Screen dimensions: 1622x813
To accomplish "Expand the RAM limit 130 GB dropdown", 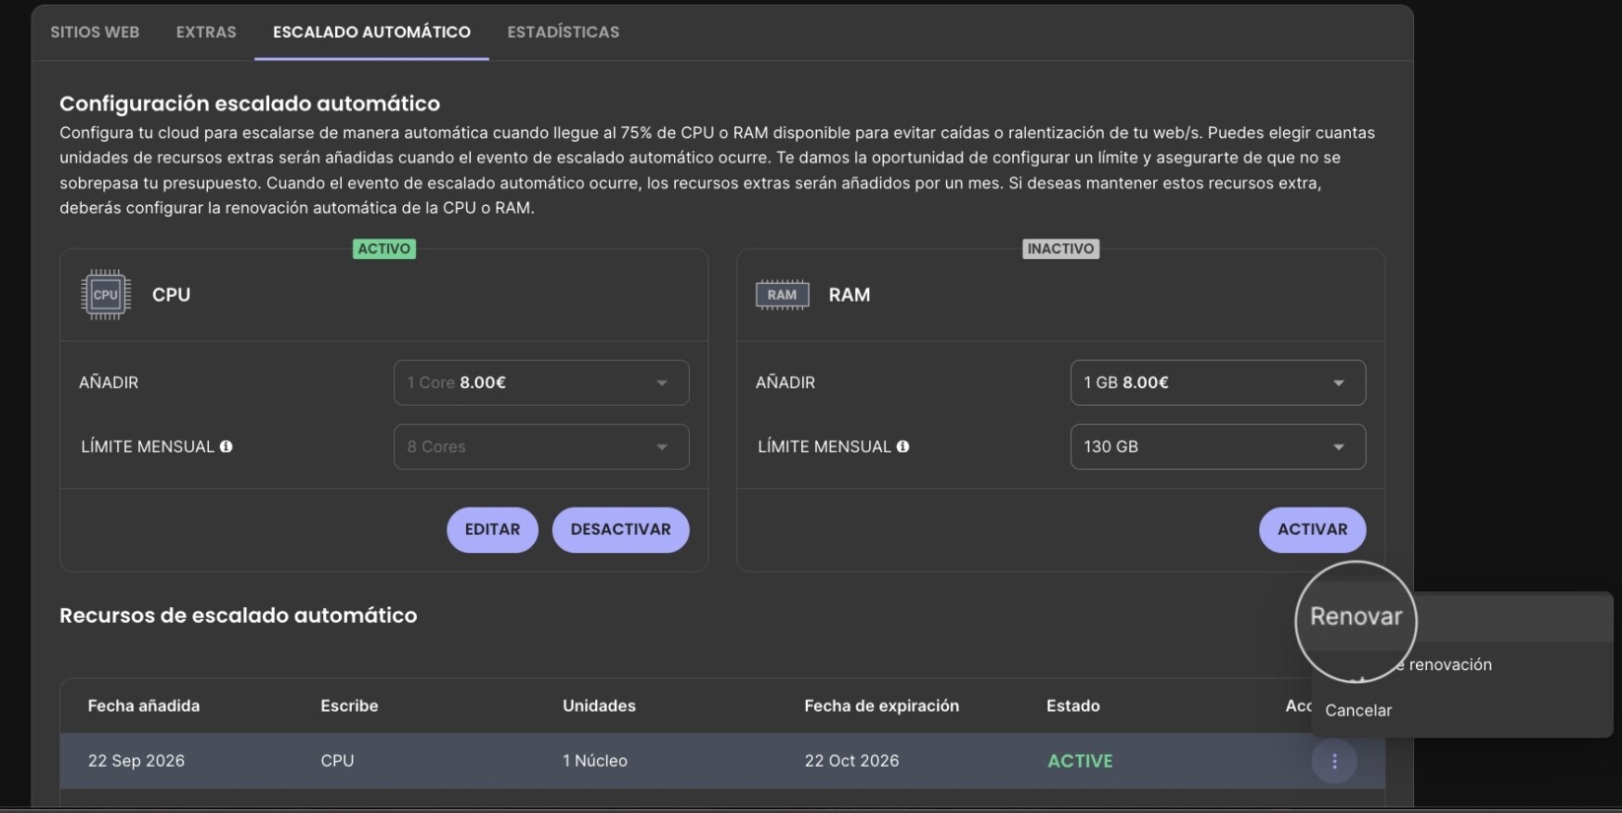I will [x=1218, y=446].
